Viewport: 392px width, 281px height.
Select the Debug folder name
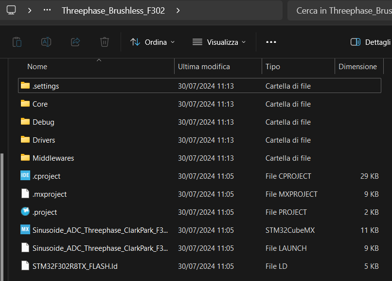click(43, 122)
